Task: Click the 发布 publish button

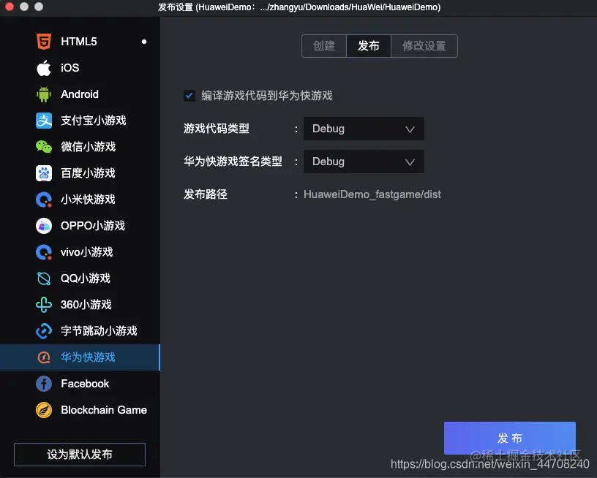Action: click(510, 438)
